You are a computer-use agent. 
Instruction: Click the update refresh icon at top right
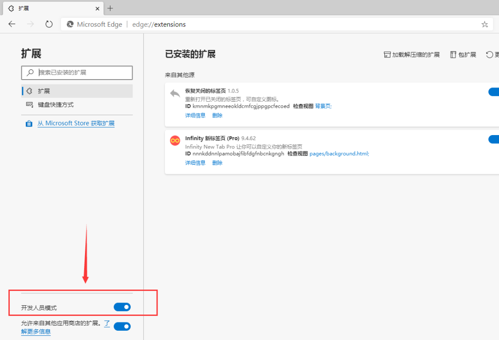[x=489, y=55]
